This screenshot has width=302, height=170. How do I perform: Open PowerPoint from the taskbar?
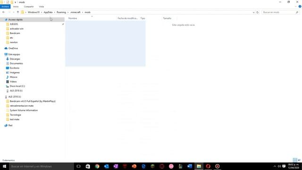point(134,166)
